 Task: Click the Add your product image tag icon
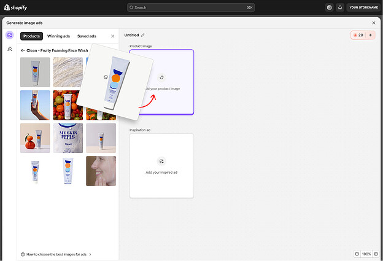pos(161,77)
